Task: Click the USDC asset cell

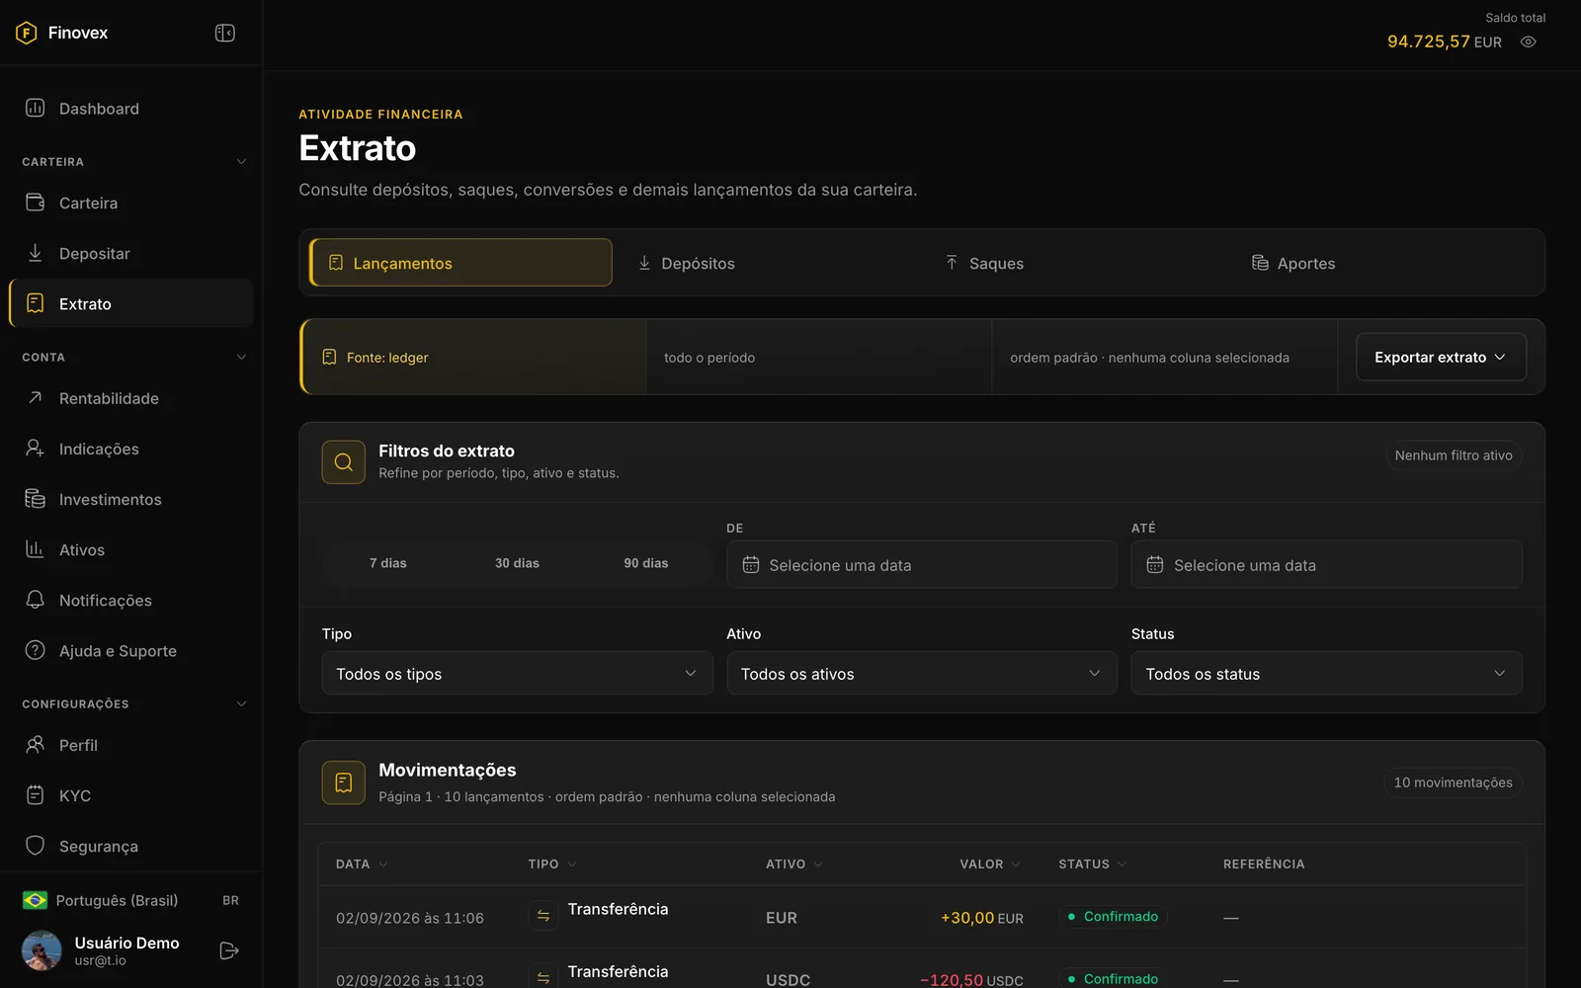Action: [788, 979]
